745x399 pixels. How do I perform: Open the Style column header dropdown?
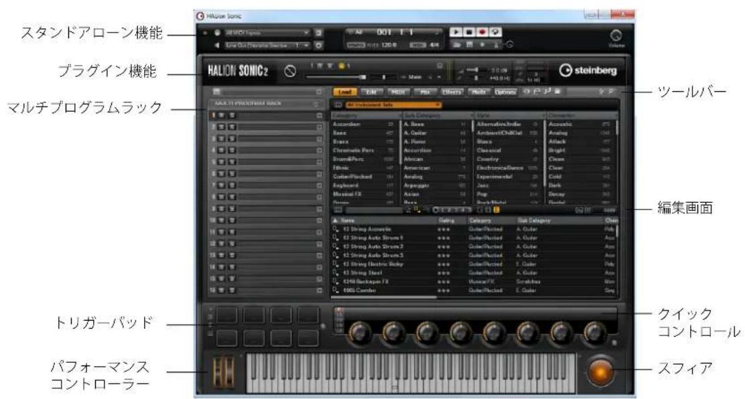click(x=509, y=115)
